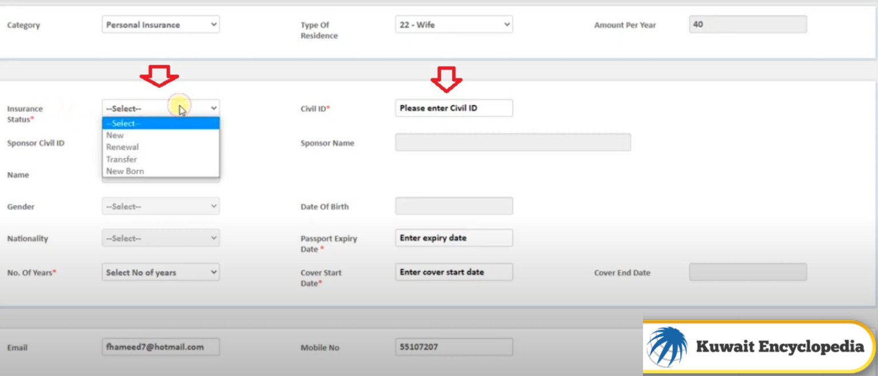Open the No. Of Years dropdown
878x376 pixels.
(161, 272)
